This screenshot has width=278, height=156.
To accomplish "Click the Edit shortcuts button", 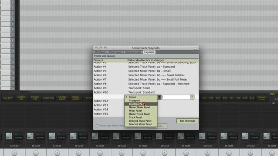I will pyautogui.click(x=187, y=121).
